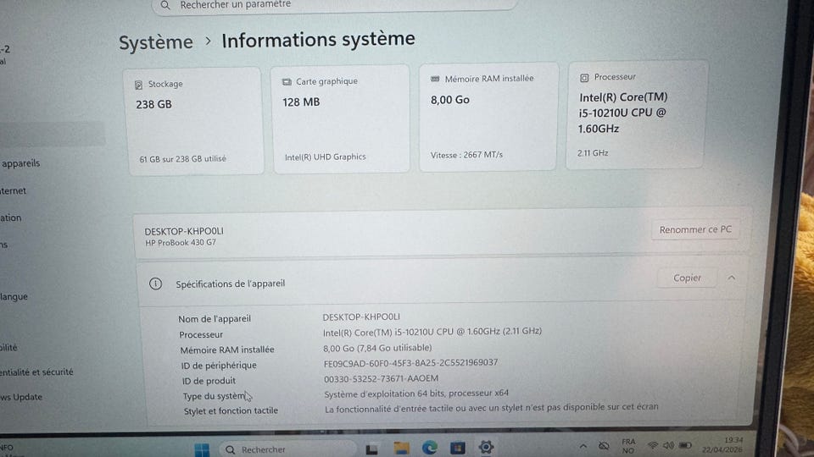
Task: Click the Processeur chip icon
Action: point(584,78)
